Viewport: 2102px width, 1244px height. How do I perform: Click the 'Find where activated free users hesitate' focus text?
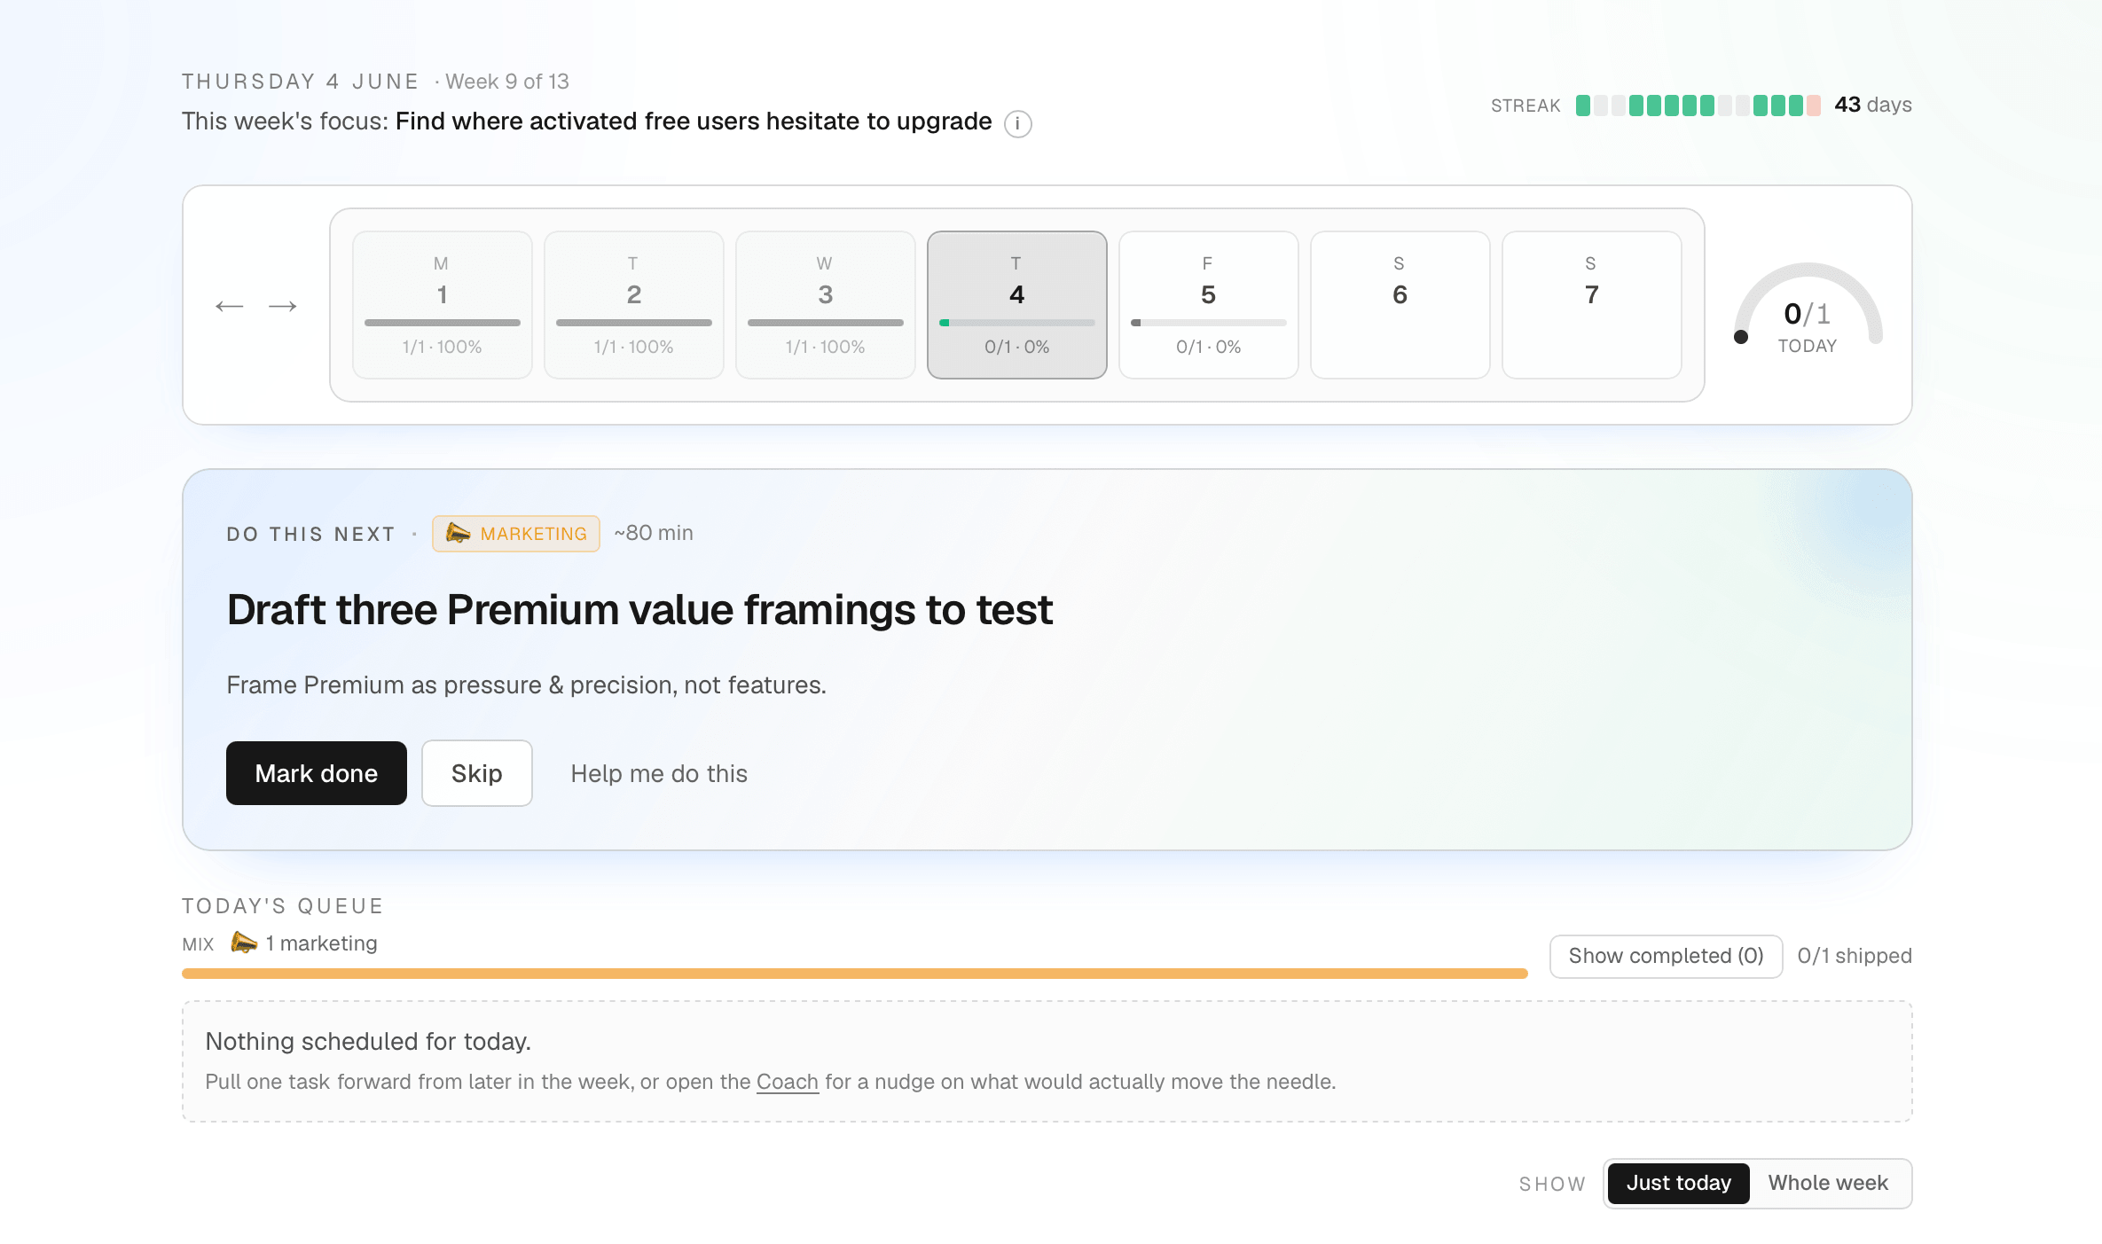[694, 121]
